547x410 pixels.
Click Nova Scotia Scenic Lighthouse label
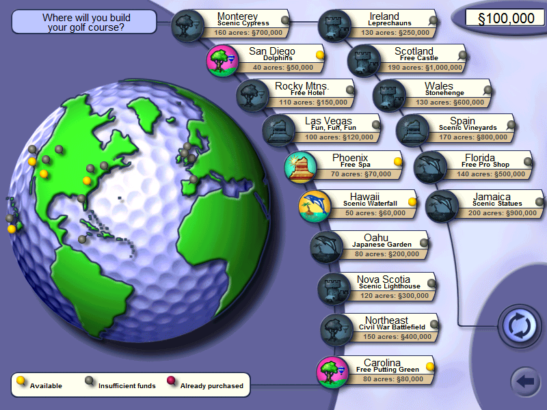click(390, 286)
